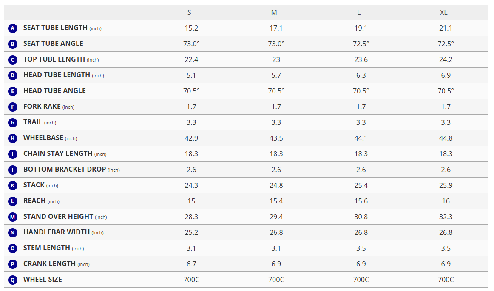Select the D badge next to Head Tube Length
Screen dimensions: 494x291
point(13,76)
